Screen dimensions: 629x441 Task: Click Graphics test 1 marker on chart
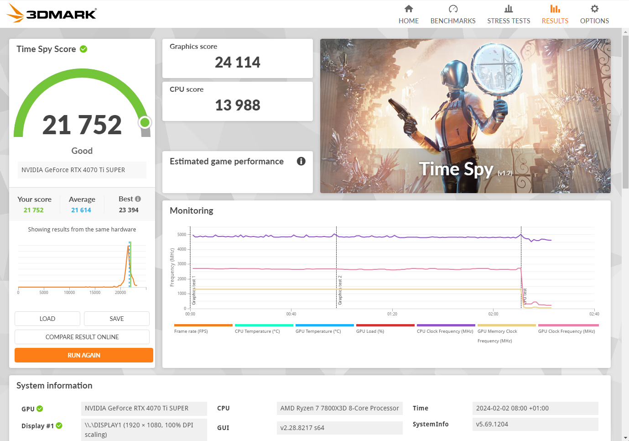[x=194, y=290]
